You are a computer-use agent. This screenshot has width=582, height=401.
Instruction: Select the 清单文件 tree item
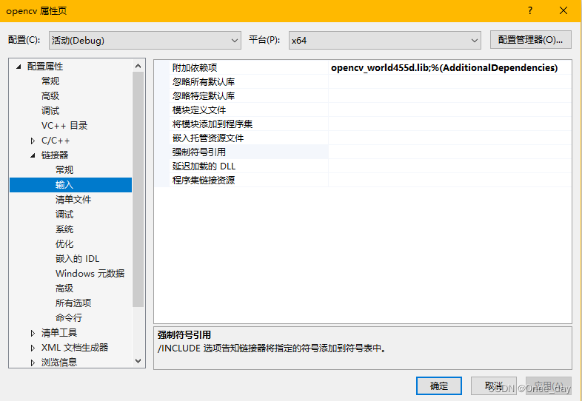pos(73,200)
